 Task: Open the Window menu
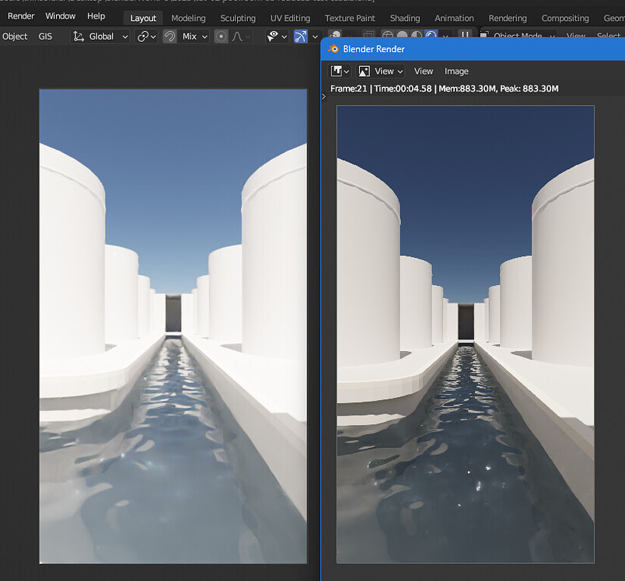click(60, 16)
